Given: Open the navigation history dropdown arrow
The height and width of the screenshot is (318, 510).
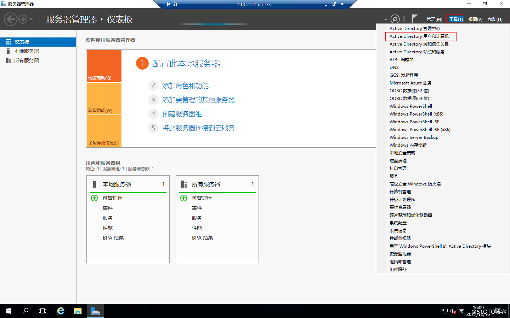Looking at the screenshot, I should (31, 19).
